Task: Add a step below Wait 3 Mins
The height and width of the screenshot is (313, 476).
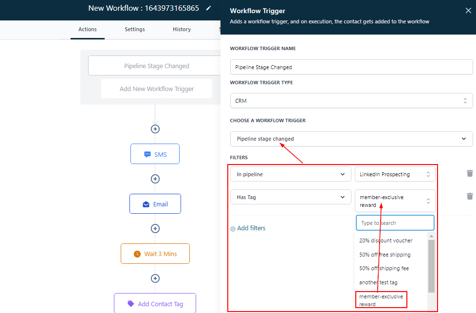Action: [155, 278]
